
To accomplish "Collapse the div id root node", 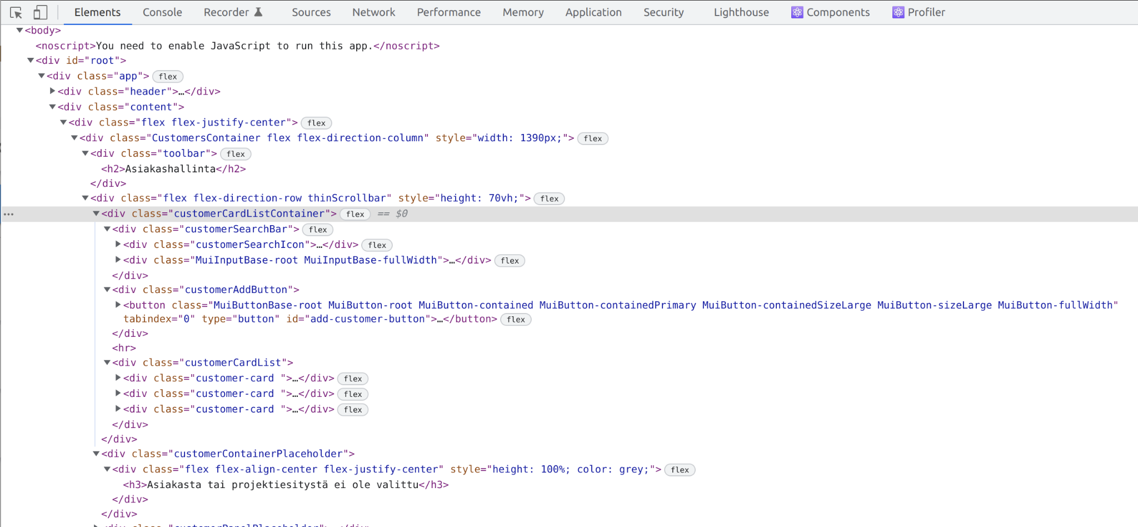I will (x=31, y=60).
